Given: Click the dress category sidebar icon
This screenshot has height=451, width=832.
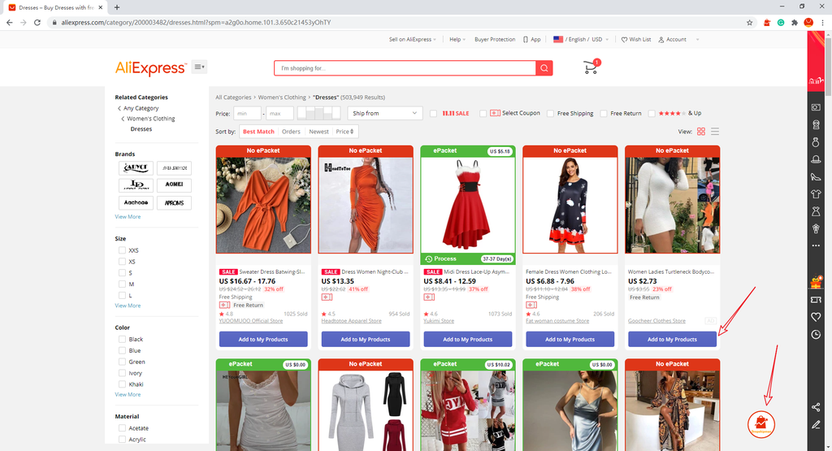Looking at the screenshot, I should coord(816,210).
